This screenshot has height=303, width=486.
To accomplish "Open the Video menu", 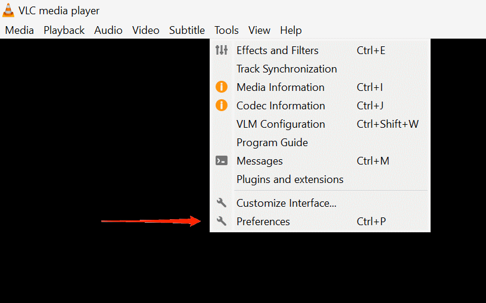I will [146, 30].
